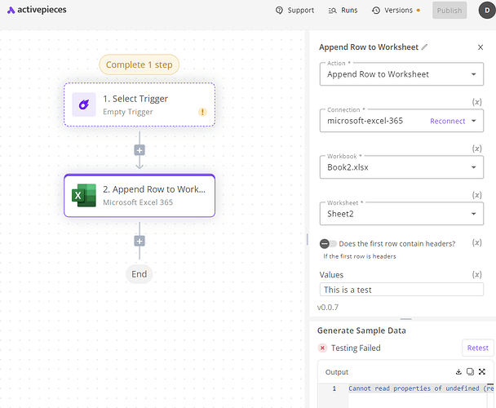Click the Retest button

[x=478, y=348]
